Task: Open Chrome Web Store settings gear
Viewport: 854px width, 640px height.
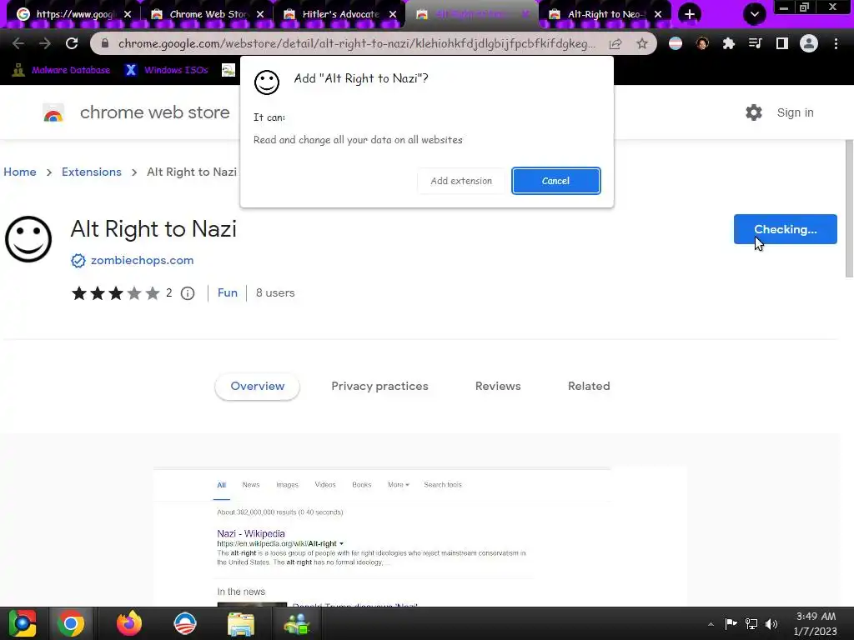Action: (754, 112)
